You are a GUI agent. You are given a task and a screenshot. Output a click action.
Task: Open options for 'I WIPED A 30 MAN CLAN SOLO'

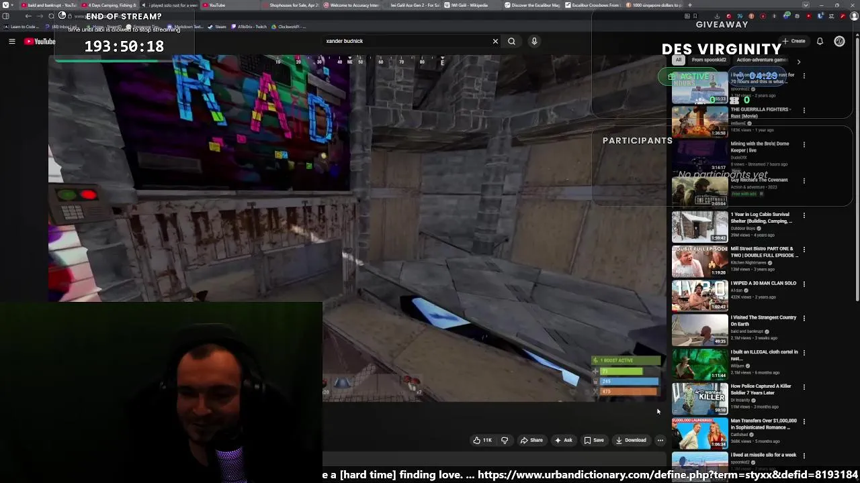pyautogui.click(x=804, y=284)
